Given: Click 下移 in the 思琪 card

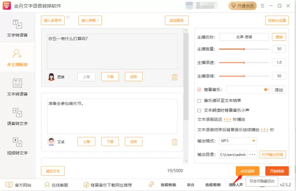Looking at the screenshot, I should tap(110, 77).
